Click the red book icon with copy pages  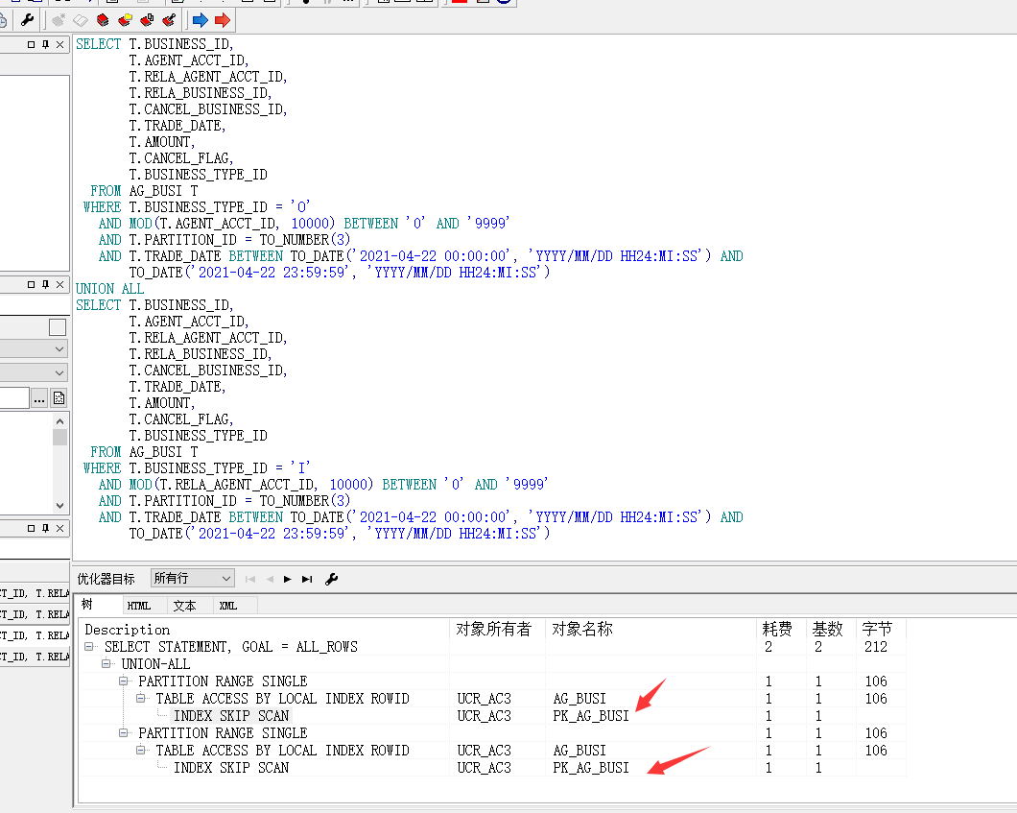click(147, 20)
